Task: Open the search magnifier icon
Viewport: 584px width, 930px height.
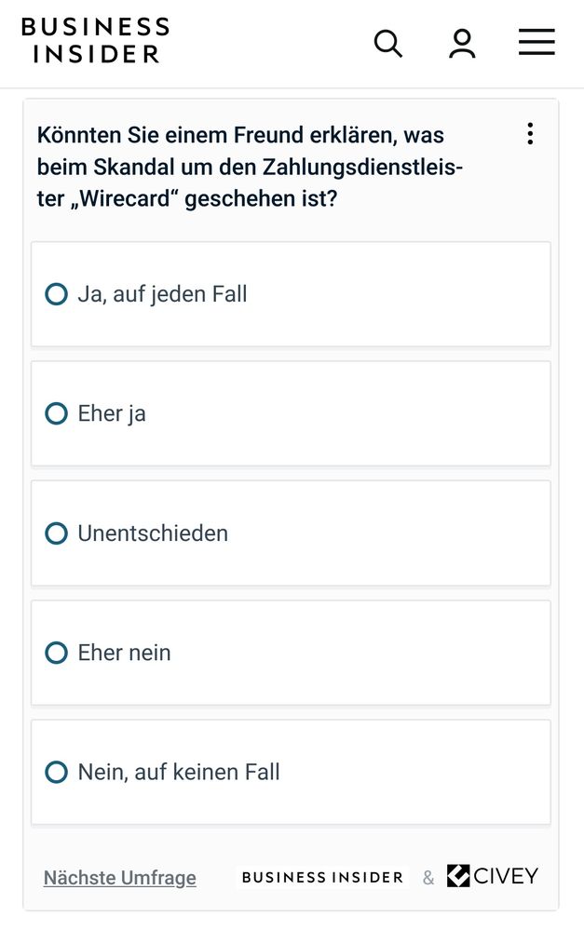Action: tap(387, 43)
